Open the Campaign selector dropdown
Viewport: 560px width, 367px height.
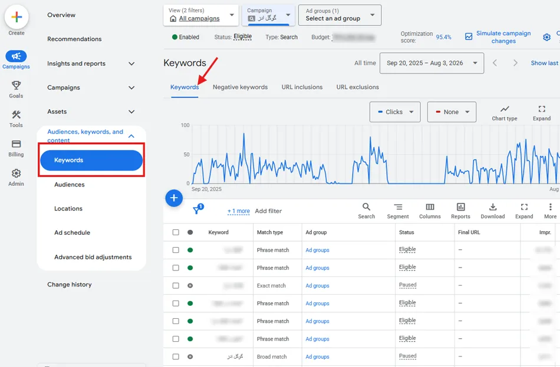point(268,15)
